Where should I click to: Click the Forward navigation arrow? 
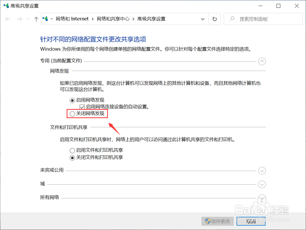(x=19, y=19)
